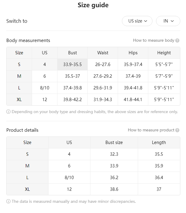
Task: Click the M size waist value 27.6-29.2
Action: (x=103, y=76)
